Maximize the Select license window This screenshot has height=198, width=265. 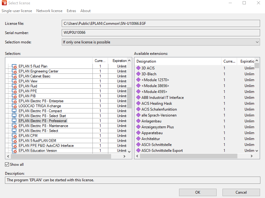click(x=244, y=3)
